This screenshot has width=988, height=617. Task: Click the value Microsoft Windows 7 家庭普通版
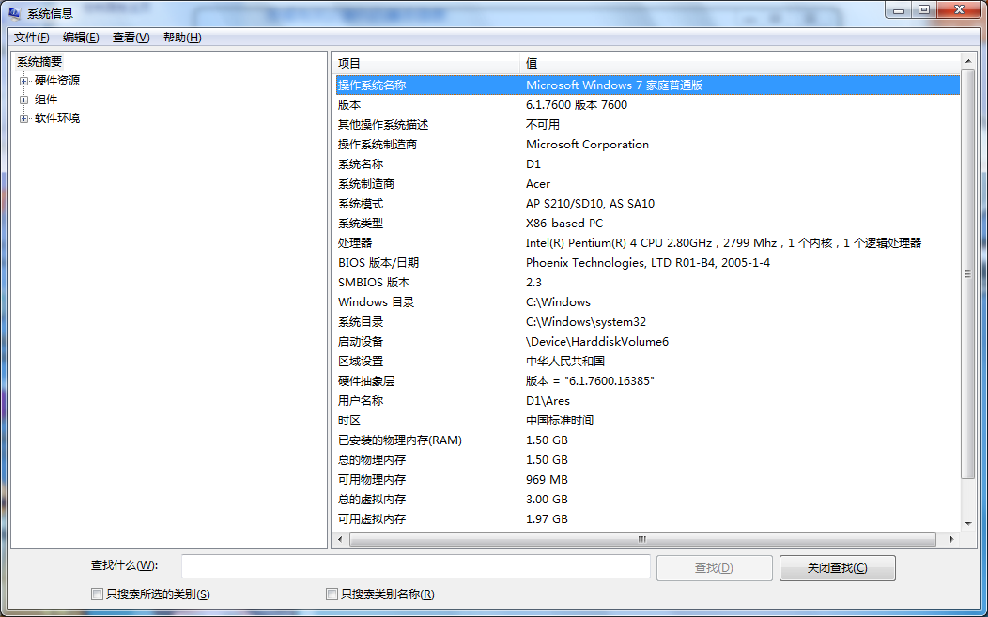[x=614, y=85]
